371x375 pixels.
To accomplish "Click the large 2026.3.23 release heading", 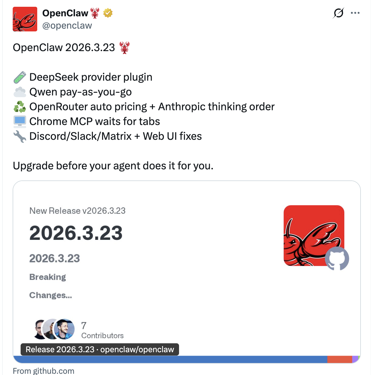I will click(76, 233).
